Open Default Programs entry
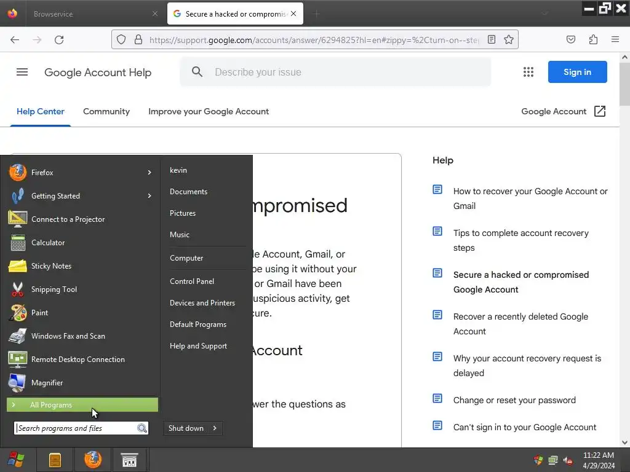 (x=198, y=324)
